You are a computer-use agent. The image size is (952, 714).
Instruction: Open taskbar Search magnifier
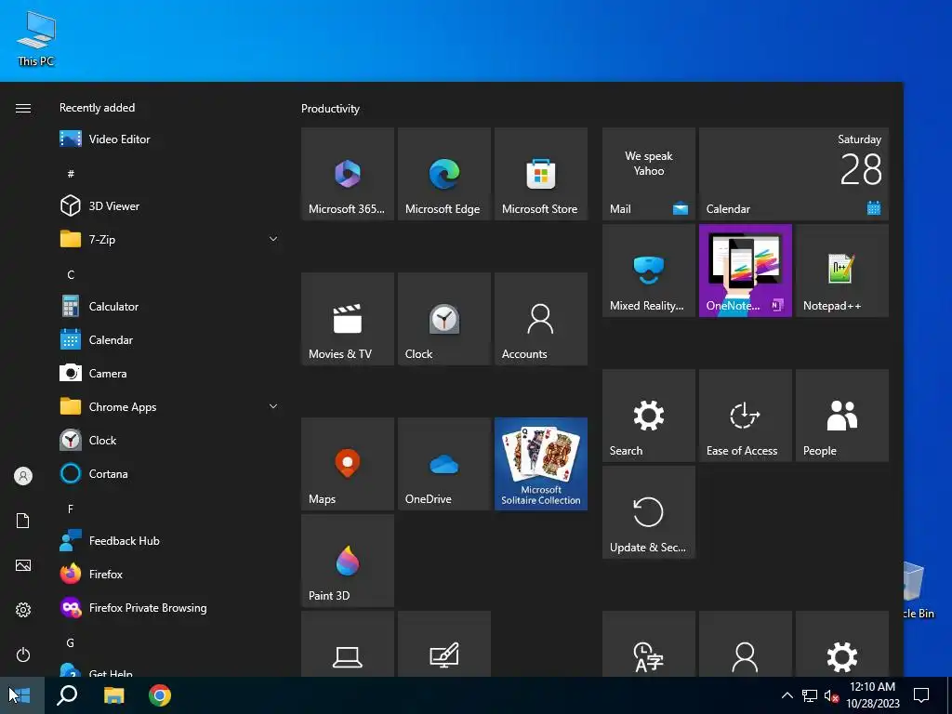coord(67,695)
